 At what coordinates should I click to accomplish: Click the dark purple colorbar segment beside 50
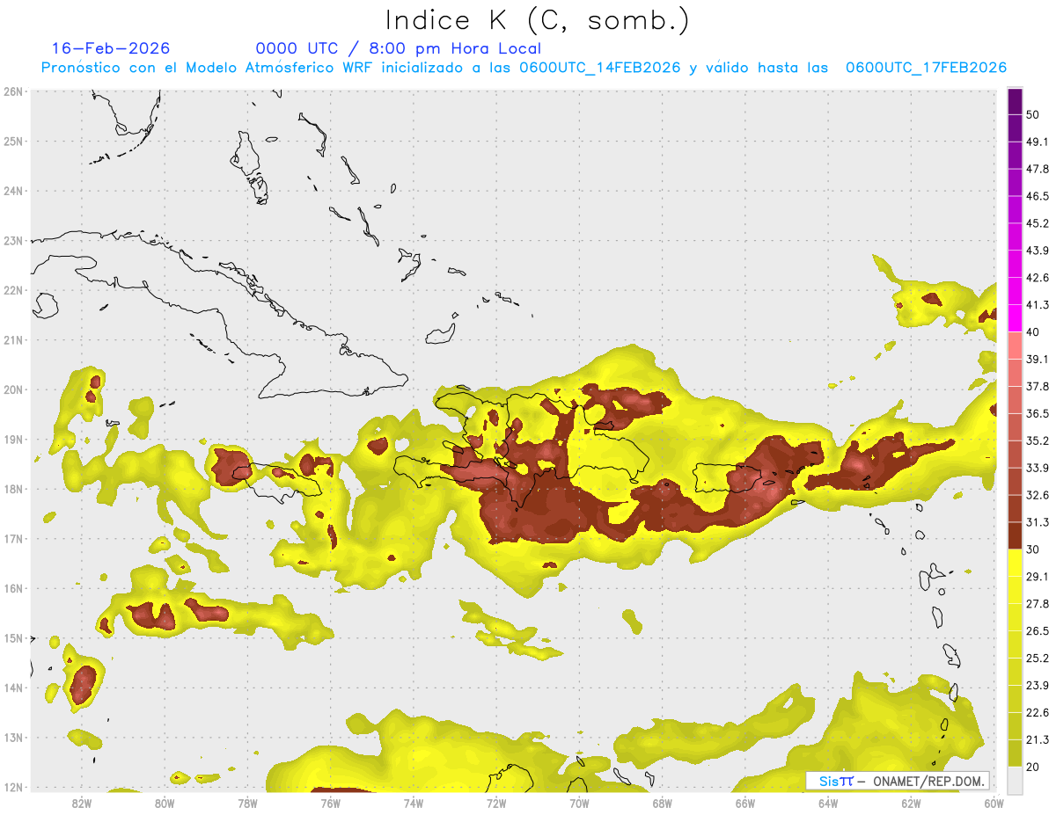click(1015, 101)
